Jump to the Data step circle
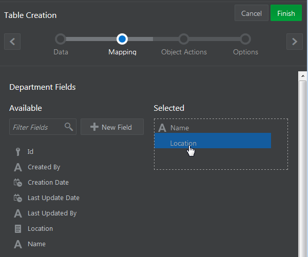The width and height of the screenshot is (308, 257). (61, 39)
